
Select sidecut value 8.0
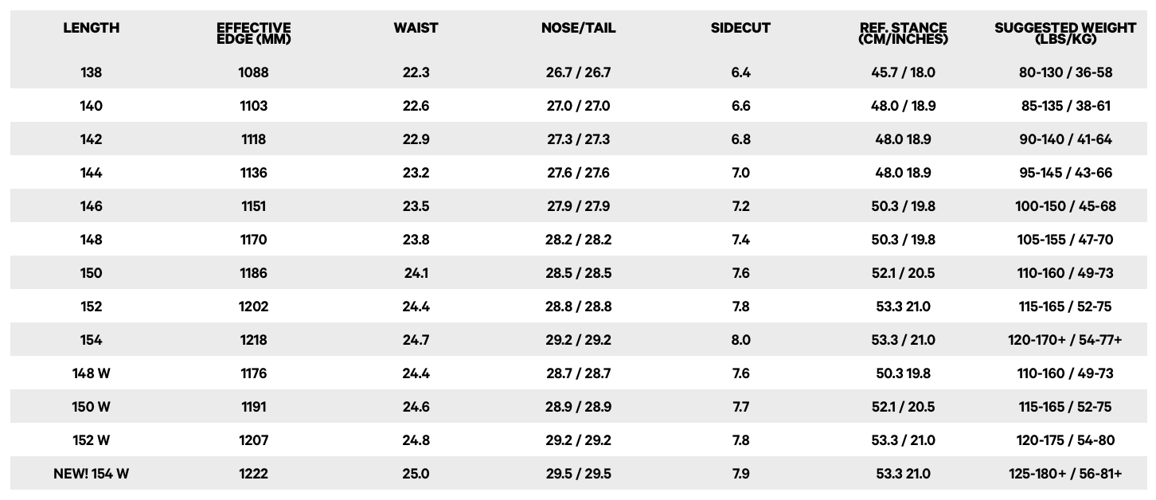point(740,340)
